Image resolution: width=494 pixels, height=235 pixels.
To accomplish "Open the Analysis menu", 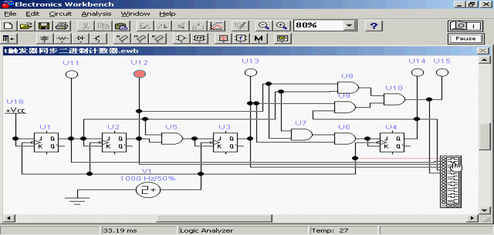I will coord(96,14).
